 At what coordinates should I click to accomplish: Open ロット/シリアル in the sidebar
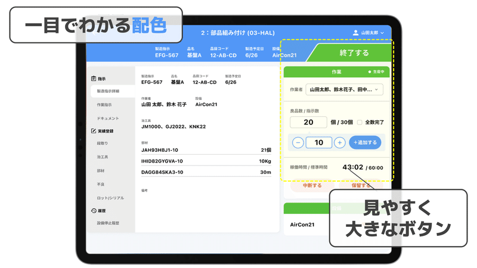click(110, 198)
